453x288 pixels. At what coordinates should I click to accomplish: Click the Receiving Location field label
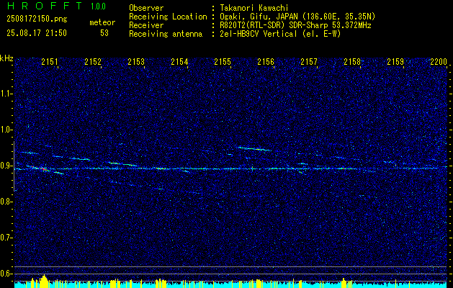(168, 17)
